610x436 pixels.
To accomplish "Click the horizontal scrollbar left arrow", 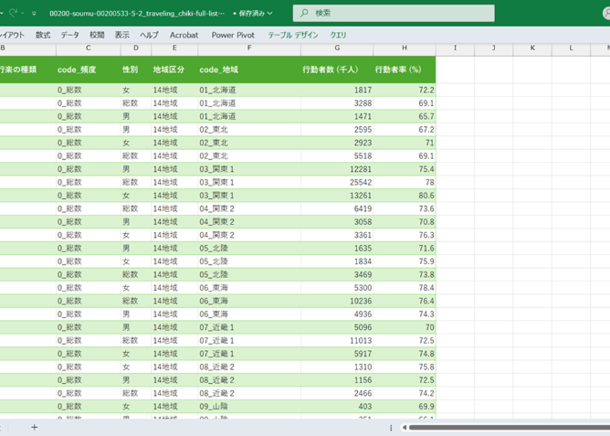I will (404, 427).
